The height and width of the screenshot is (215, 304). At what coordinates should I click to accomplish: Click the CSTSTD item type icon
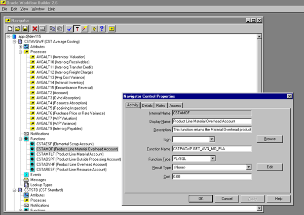20,190
